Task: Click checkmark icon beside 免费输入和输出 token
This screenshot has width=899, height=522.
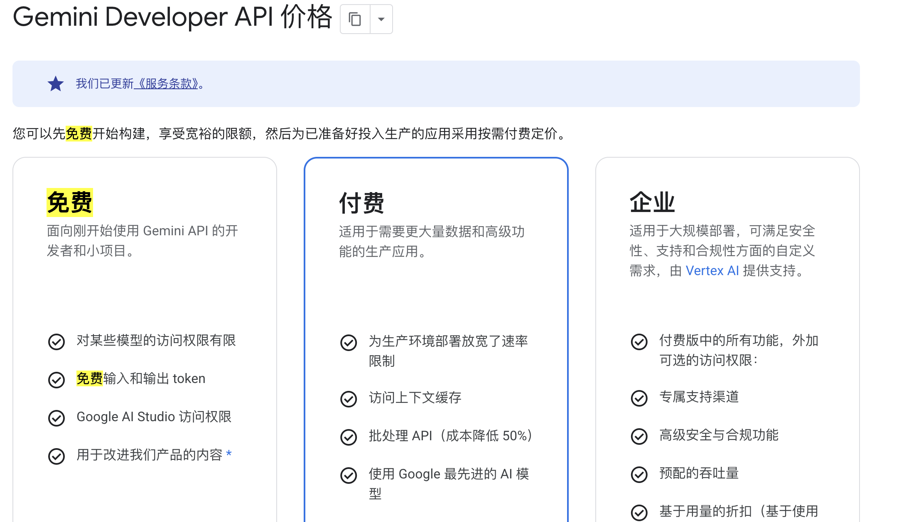Action: 56,380
